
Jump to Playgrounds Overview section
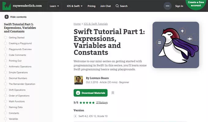(20, 49)
